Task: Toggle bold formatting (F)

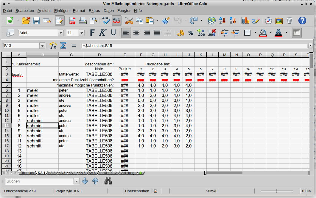Action: 92,33
